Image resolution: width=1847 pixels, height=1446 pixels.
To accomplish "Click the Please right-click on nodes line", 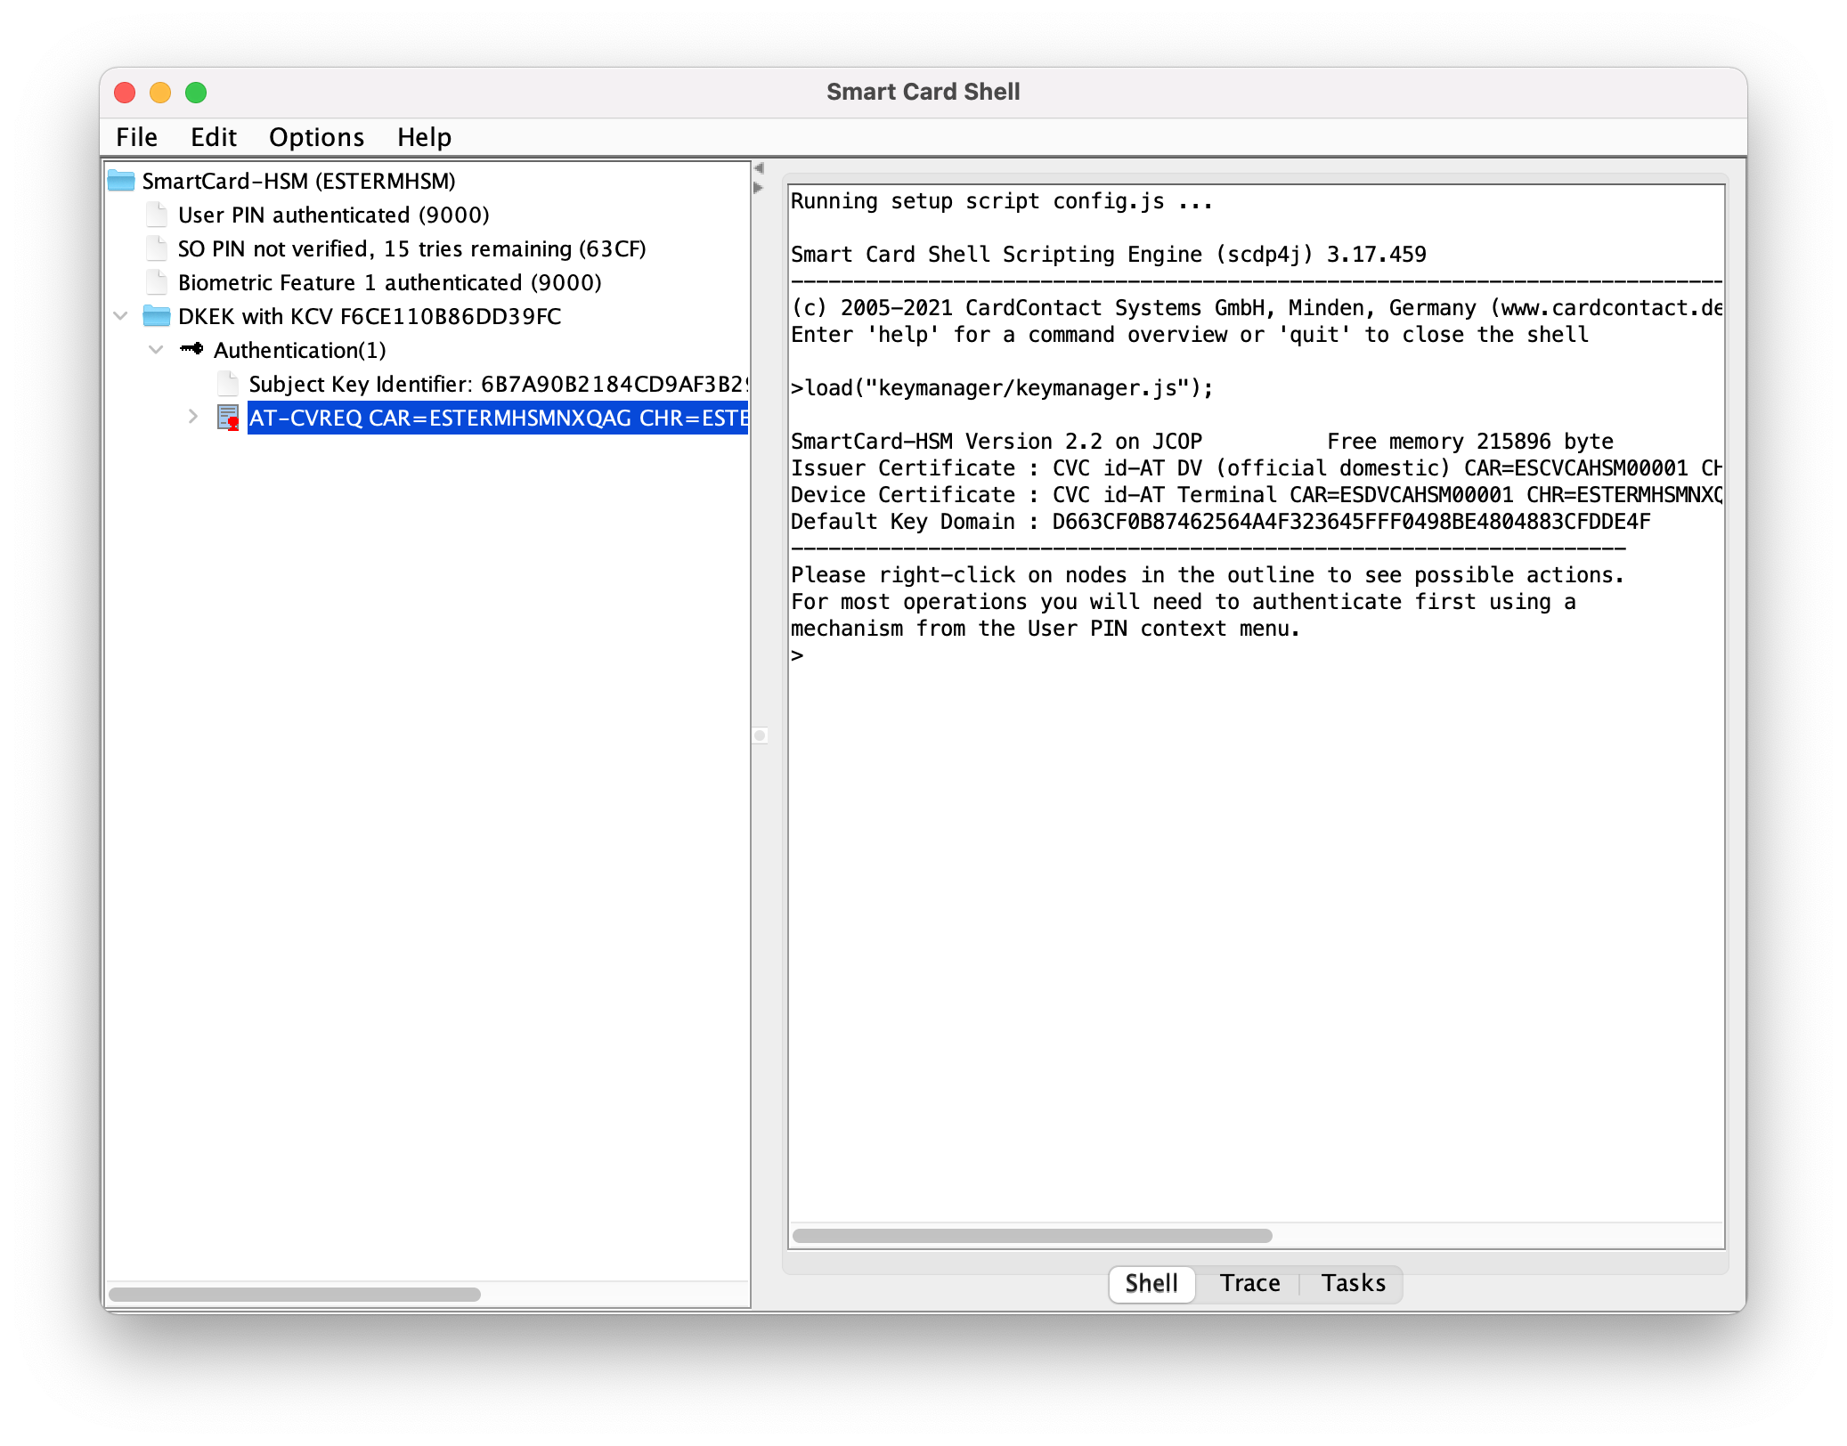I will 1208,575.
